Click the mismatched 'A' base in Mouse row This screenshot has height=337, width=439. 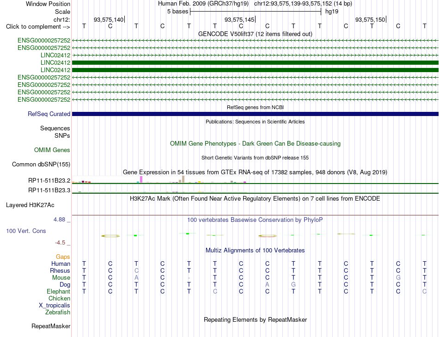tap(136, 278)
